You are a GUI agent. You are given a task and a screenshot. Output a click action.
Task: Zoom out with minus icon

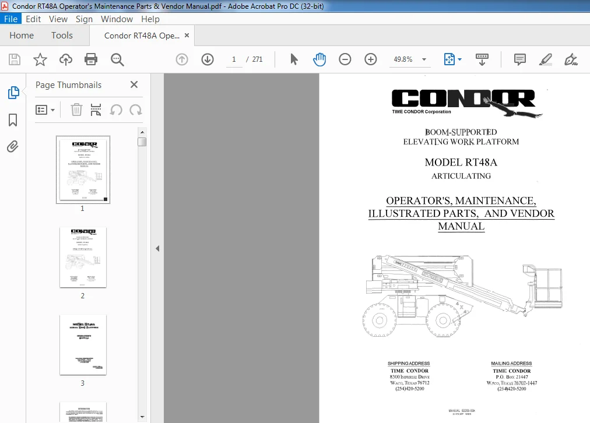coord(345,59)
